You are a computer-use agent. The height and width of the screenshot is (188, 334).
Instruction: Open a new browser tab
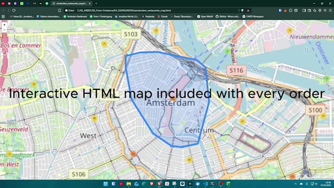pyautogui.click(x=96, y=3)
